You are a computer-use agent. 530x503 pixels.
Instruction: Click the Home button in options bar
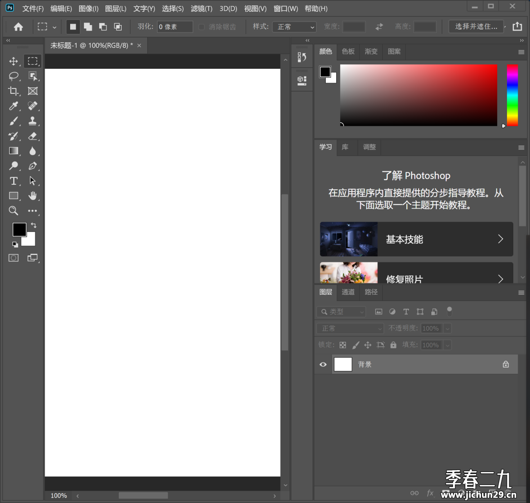pos(18,27)
